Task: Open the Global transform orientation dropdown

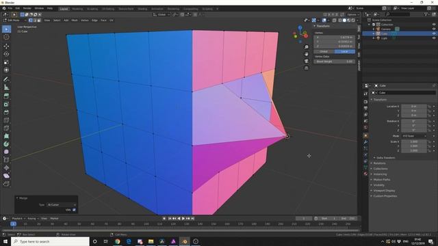Action: 162,14
